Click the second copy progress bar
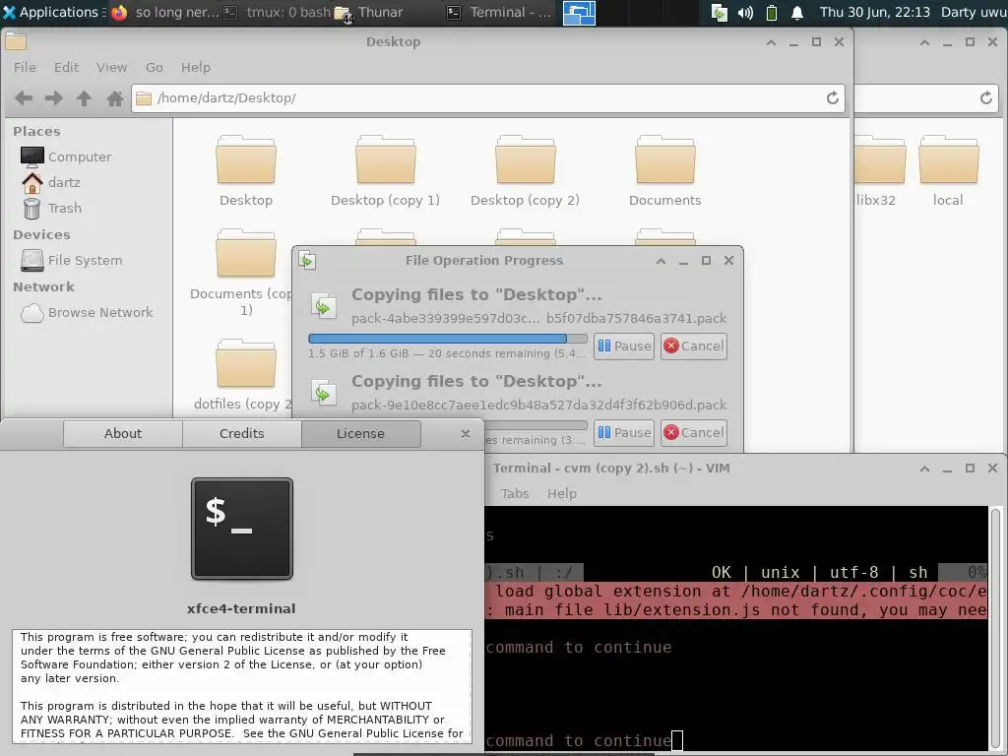1008x756 pixels. coord(535,425)
